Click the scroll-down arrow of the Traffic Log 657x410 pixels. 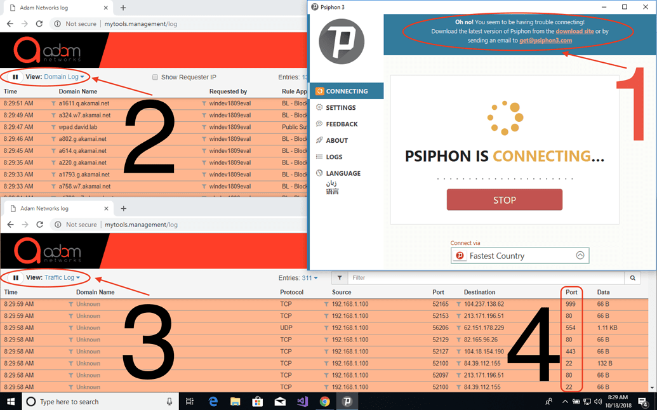tap(653, 388)
